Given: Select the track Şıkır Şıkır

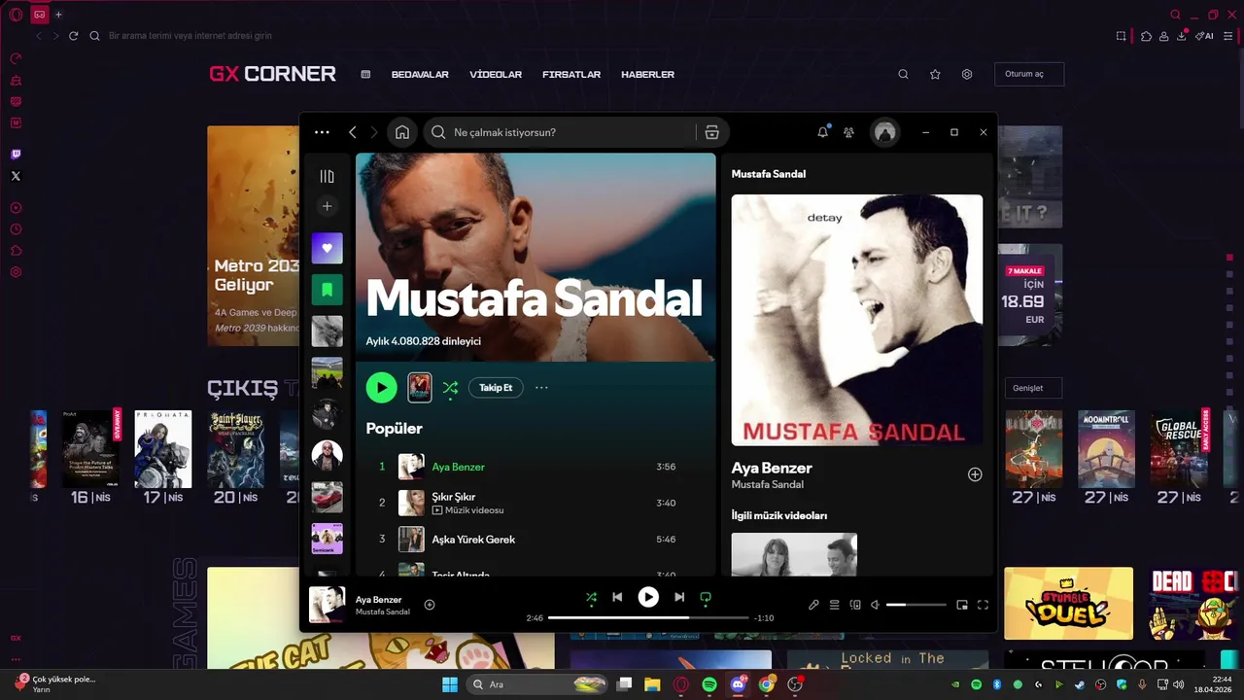Looking at the screenshot, I should (453, 497).
